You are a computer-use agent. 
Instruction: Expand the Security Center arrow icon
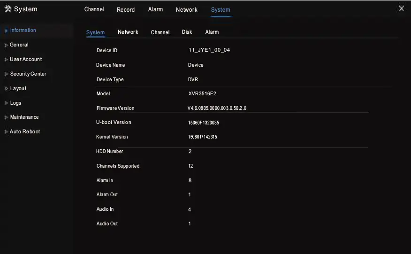pos(6,74)
